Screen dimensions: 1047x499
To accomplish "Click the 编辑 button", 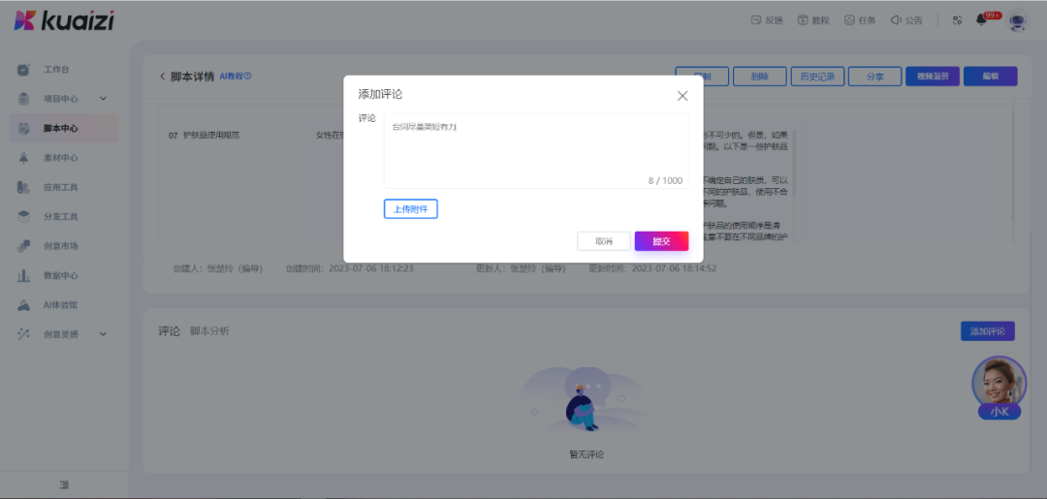I will pos(990,76).
